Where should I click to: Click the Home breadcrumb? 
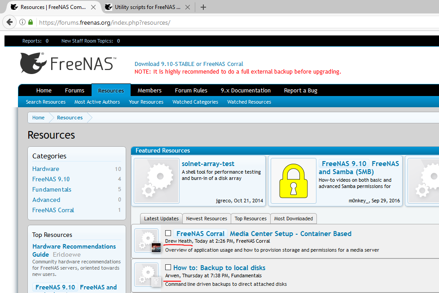tap(39, 118)
